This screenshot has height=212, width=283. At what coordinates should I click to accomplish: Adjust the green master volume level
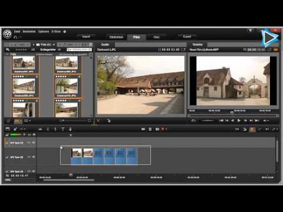(x=16, y=135)
